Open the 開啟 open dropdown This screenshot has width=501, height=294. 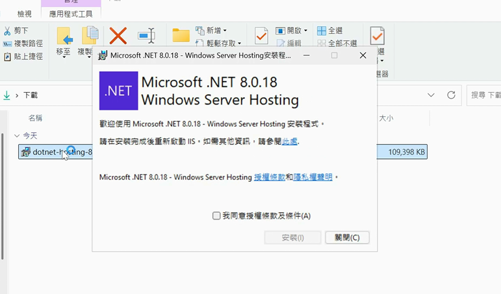click(x=291, y=31)
